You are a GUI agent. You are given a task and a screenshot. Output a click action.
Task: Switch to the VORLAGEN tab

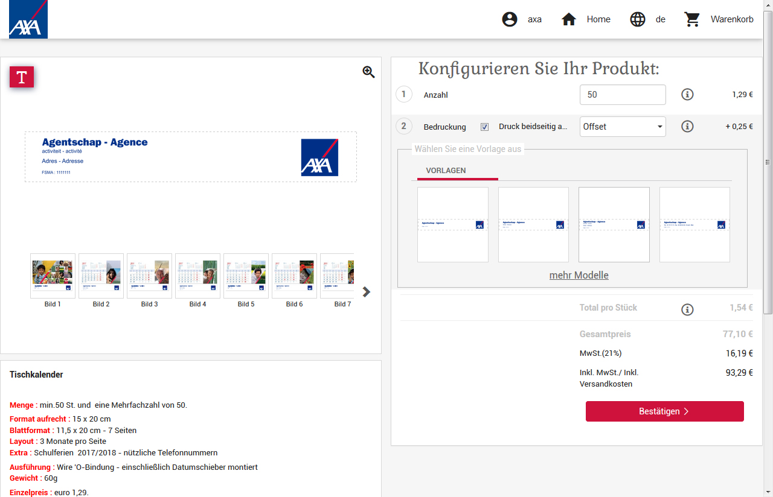(x=446, y=171)
